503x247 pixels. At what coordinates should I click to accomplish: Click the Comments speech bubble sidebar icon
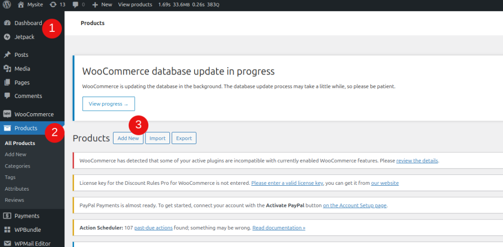(7, 96)
